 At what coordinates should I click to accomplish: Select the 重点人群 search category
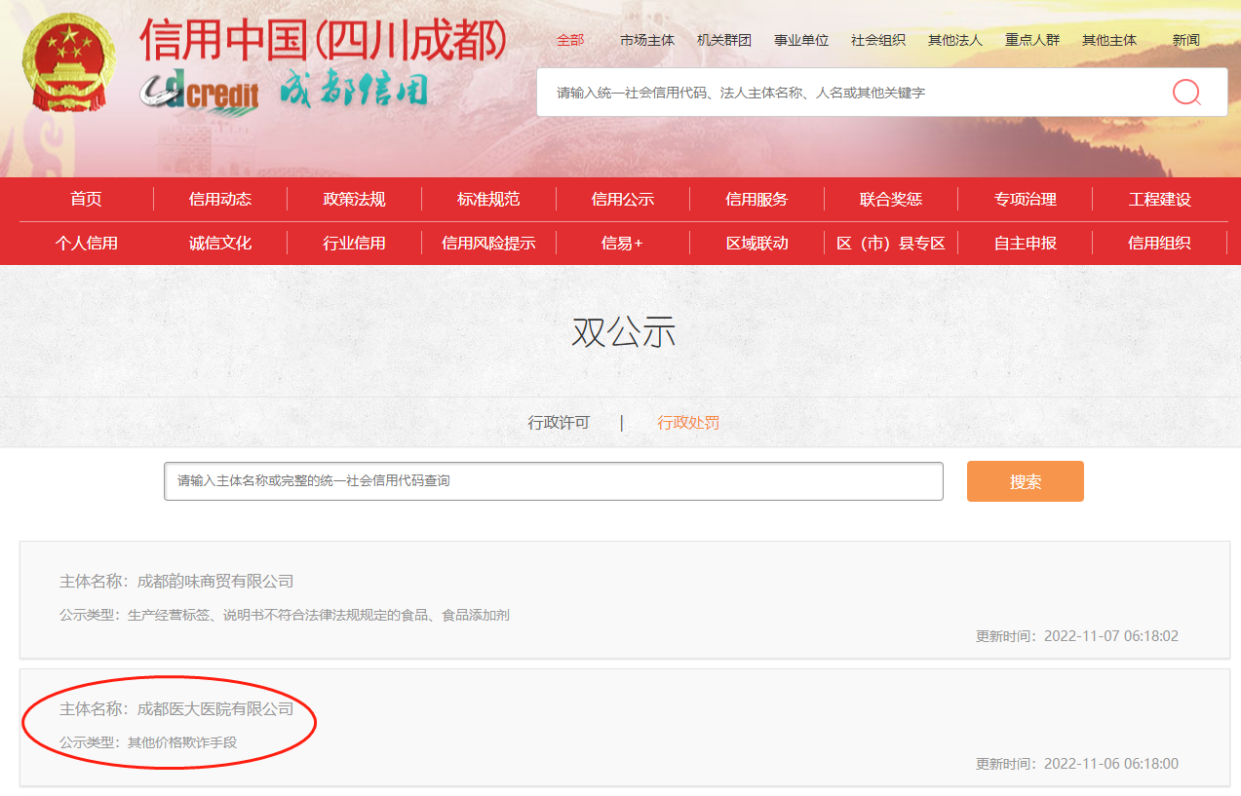[1032, 40]
